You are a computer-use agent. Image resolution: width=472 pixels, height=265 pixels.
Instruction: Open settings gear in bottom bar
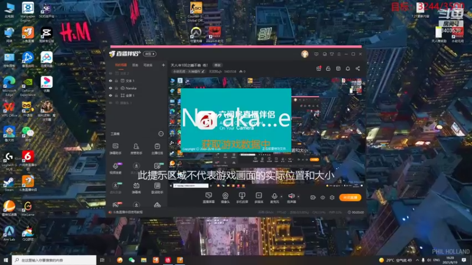[332, 197]
